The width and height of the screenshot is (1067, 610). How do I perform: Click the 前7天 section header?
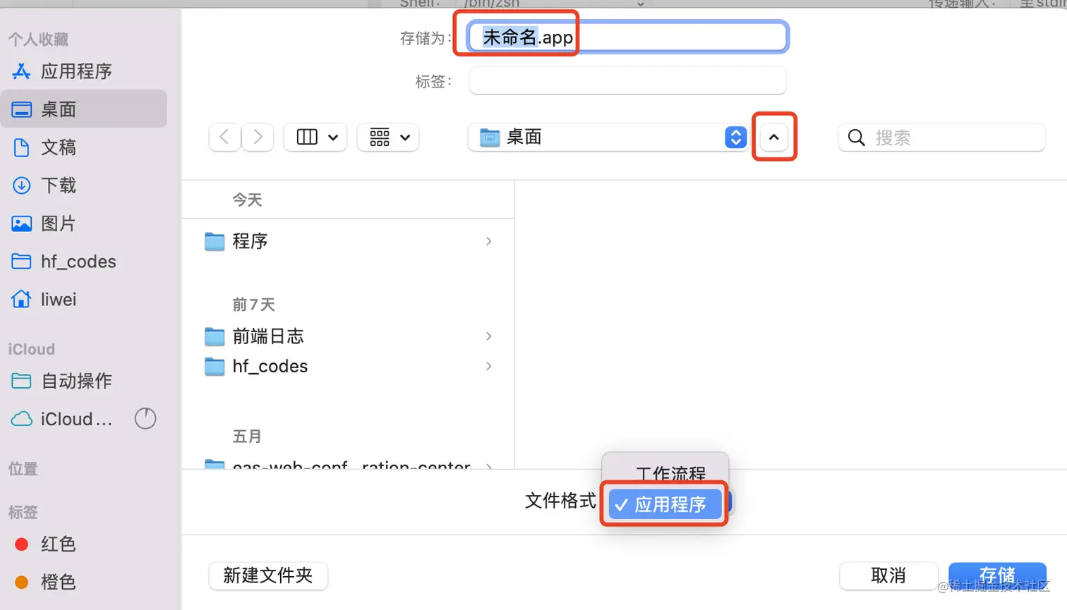(254, 305)
